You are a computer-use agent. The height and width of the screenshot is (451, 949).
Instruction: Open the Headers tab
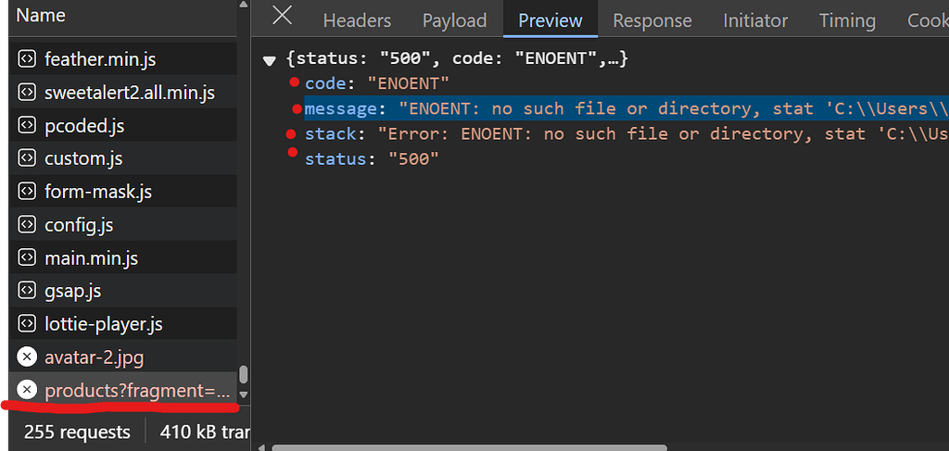(357, 20)
